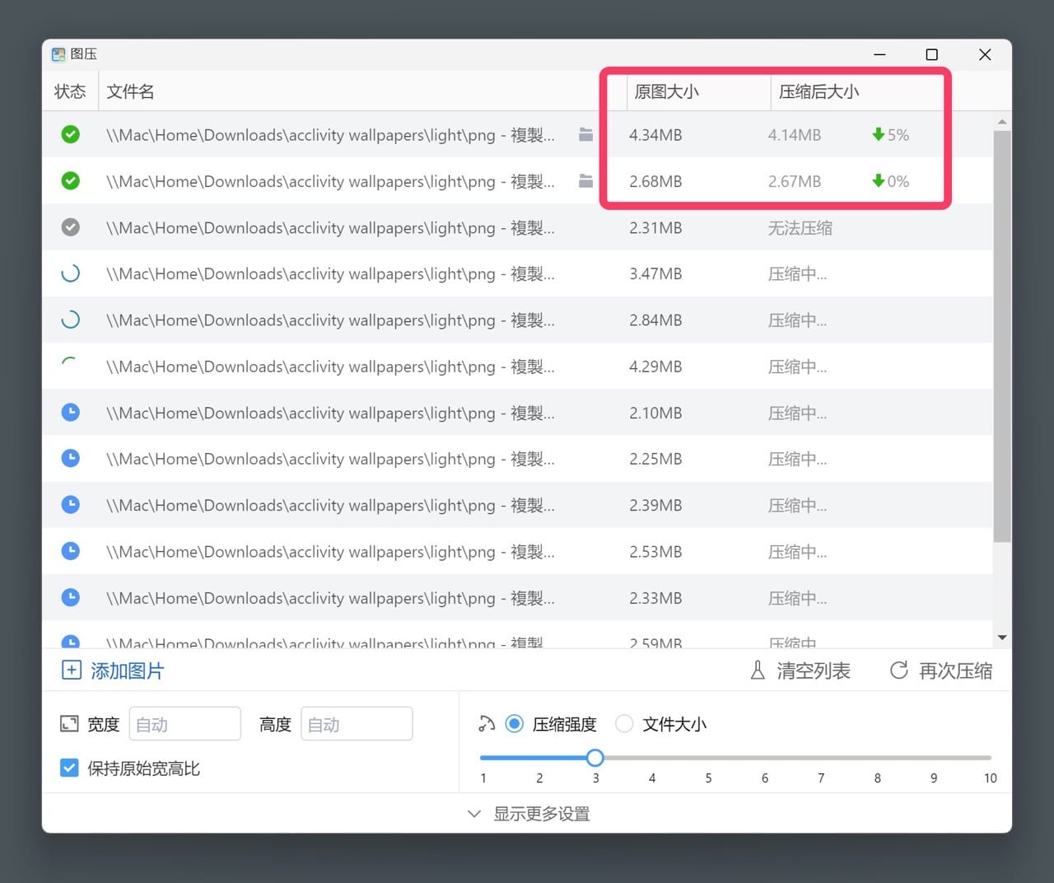Minimize the 图压 window

pos(879,54)
